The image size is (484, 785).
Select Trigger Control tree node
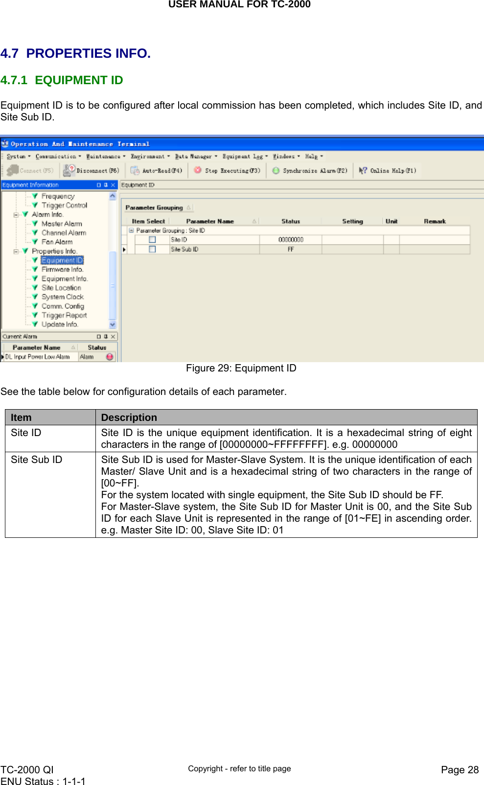pos(64,206)
